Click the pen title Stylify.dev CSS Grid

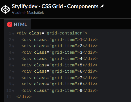click(x=55, y=6)
